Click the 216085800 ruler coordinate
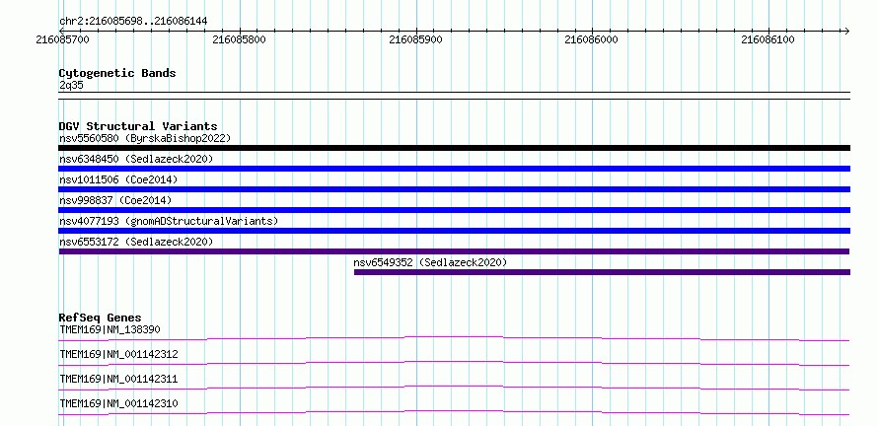 pyautogui.click(x=240, y=39)
